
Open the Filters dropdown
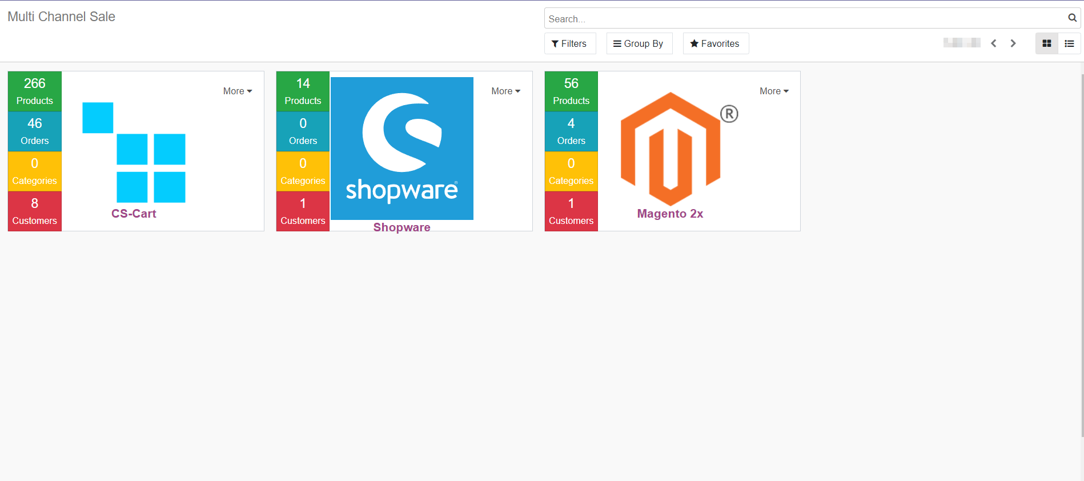tap(569, 43)
